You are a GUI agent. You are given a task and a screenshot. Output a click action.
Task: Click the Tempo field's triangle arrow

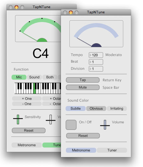coord(91,55)
